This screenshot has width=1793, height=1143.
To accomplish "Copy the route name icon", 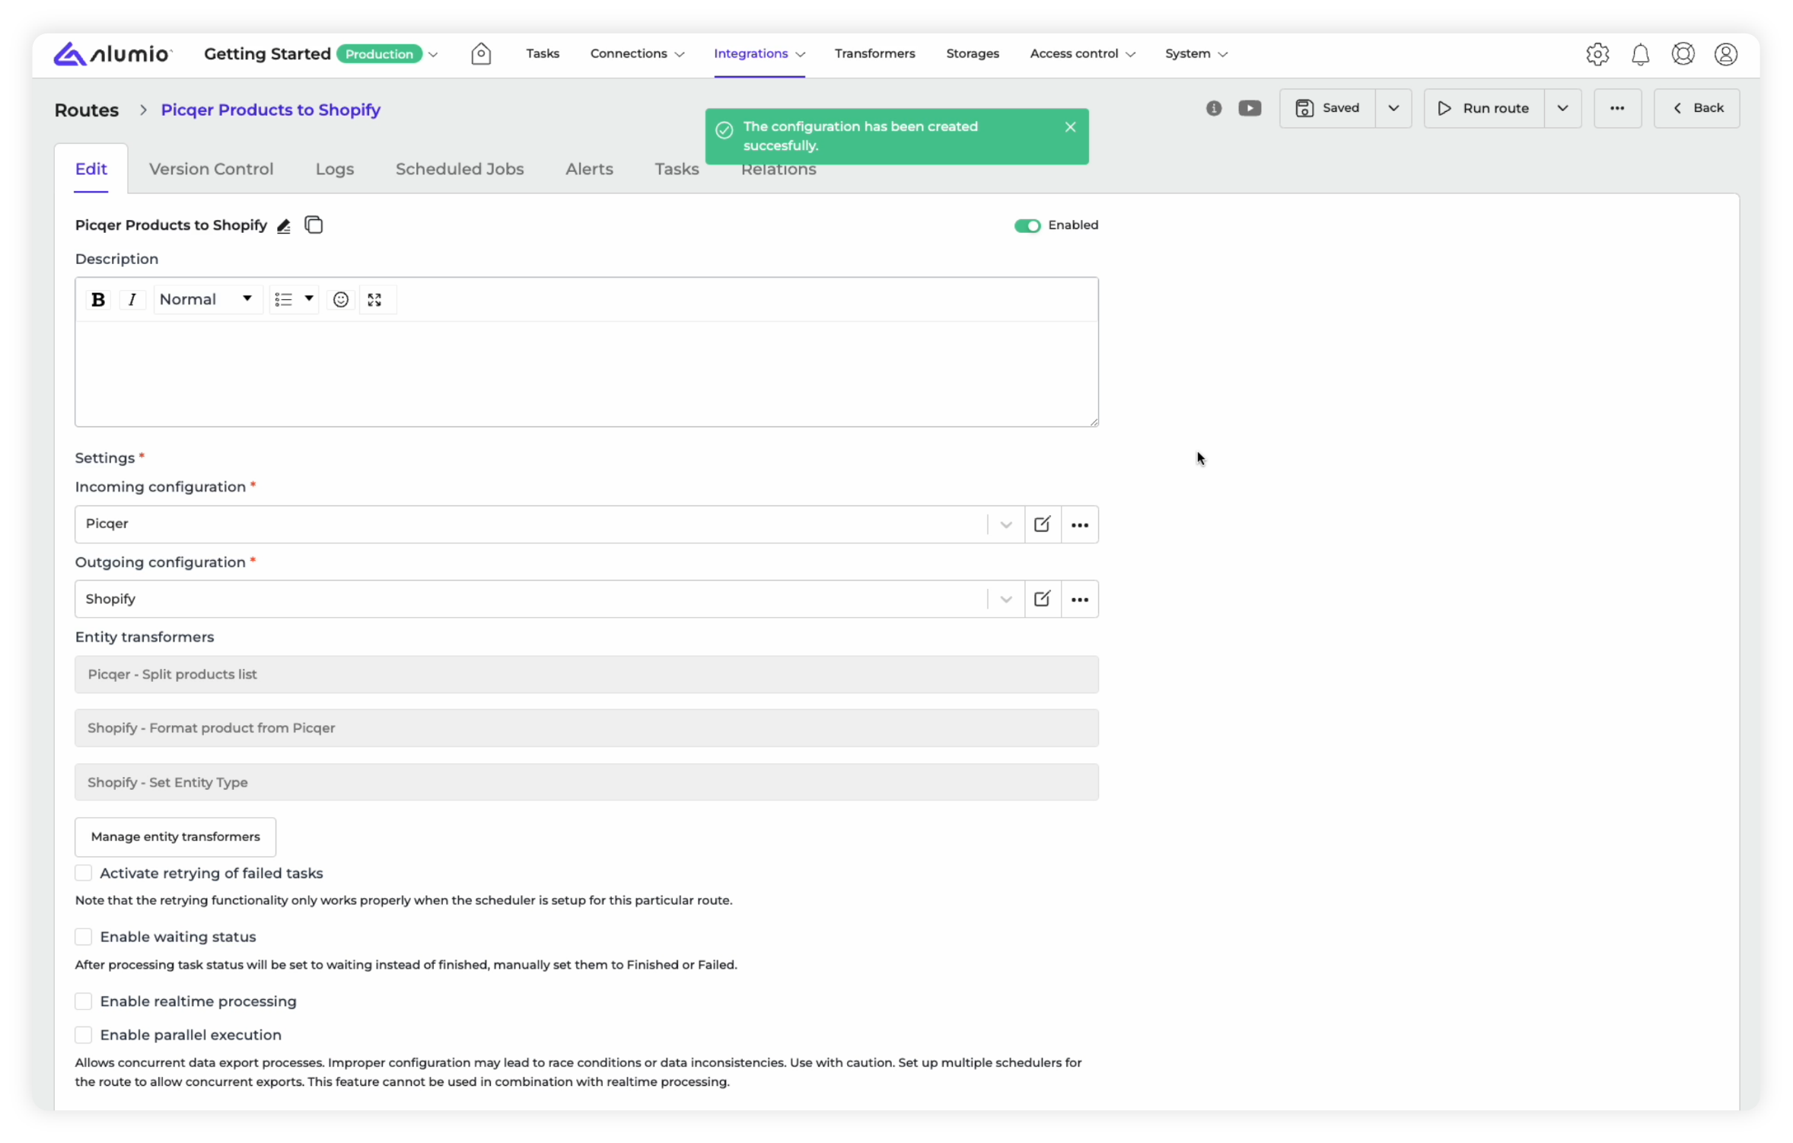I will 314,225.
